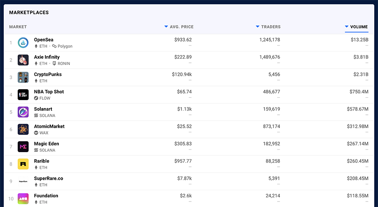
Task: Click the purple Solanart leaf icon
Action: 23,112
